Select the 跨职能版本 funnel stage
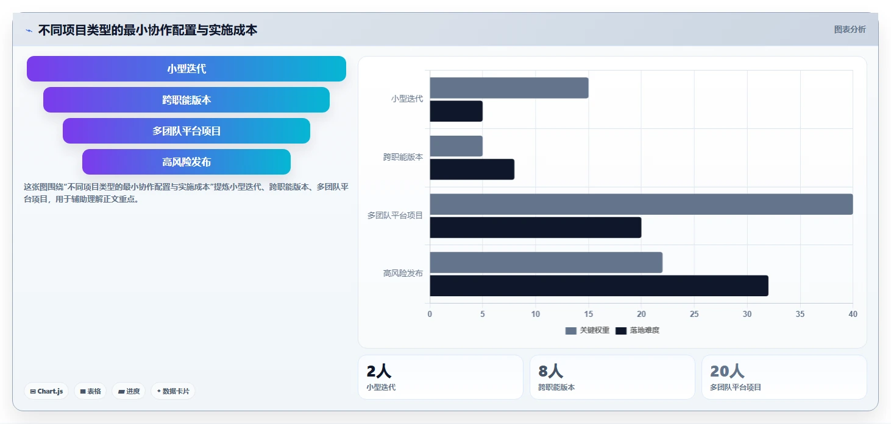The height and width of the screenshot is (424, 891). click(x=186, y=100)
